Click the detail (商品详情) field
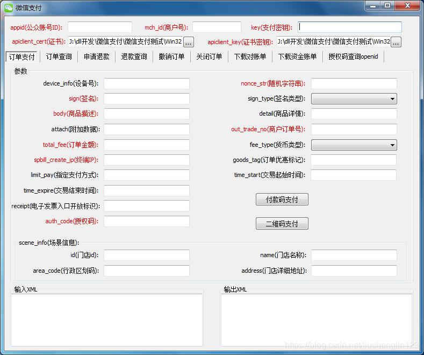 [354, 113]
